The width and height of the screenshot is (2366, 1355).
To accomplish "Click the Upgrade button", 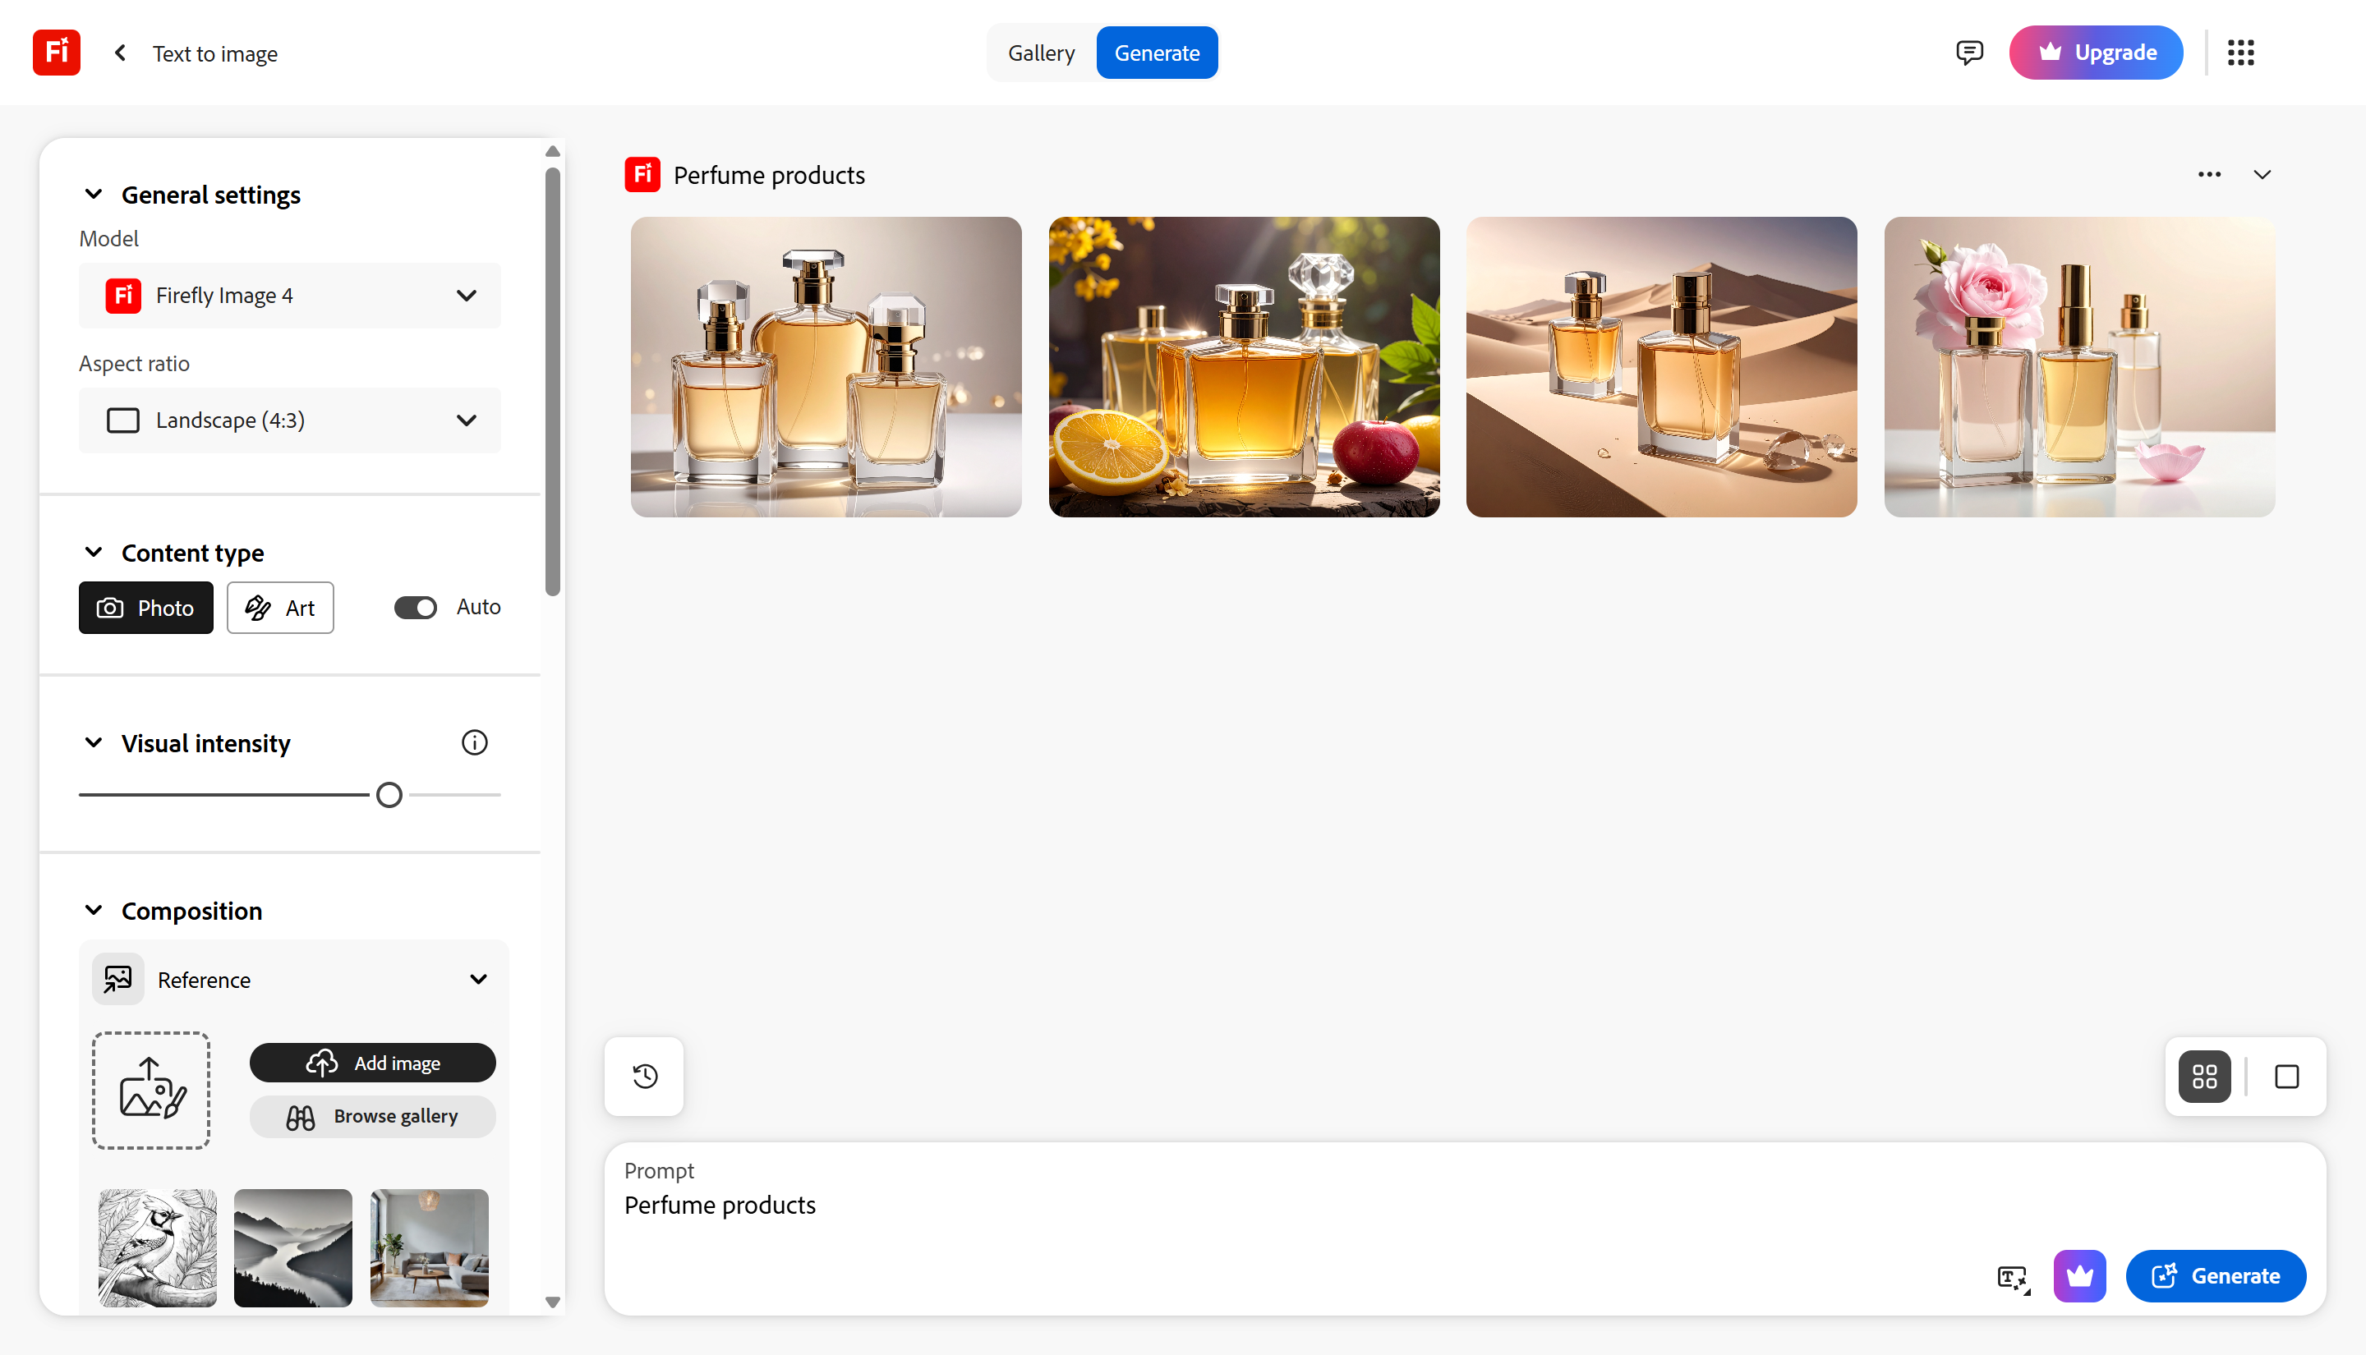I will [x=2096, y=52].
